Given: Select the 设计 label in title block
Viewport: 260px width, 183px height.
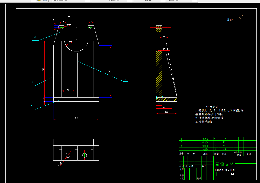Looking at the screenshot, I should pos(182,169).
